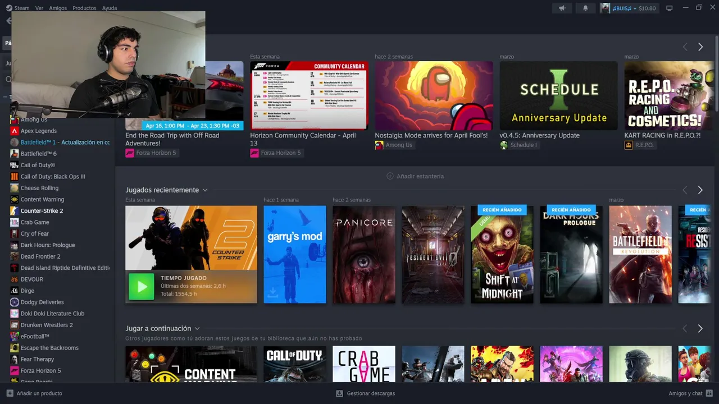Image resolution: width=719 pixels, height=404 pixels.
Task: Expand the Jugar a continuación shelf dropdown
Action: click(x=197, y=328)
